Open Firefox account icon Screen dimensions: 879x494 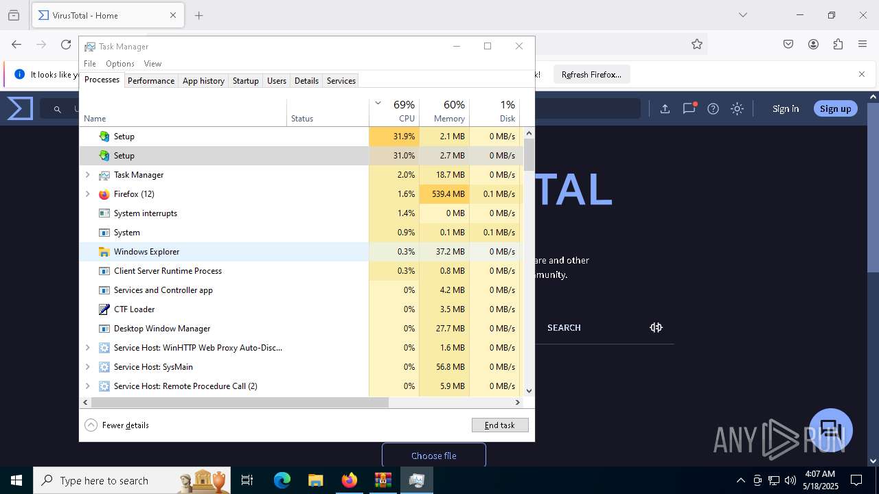click(x=813, y=44)
